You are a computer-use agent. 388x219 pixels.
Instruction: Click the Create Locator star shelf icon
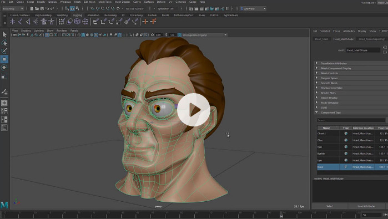click(12, 22)
